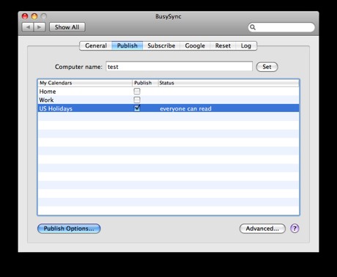Image resolution: width=337 pixels, height=277 pixels.
Task: Uncheck Publish for US Holidays
Action: (x=137, y=108)
